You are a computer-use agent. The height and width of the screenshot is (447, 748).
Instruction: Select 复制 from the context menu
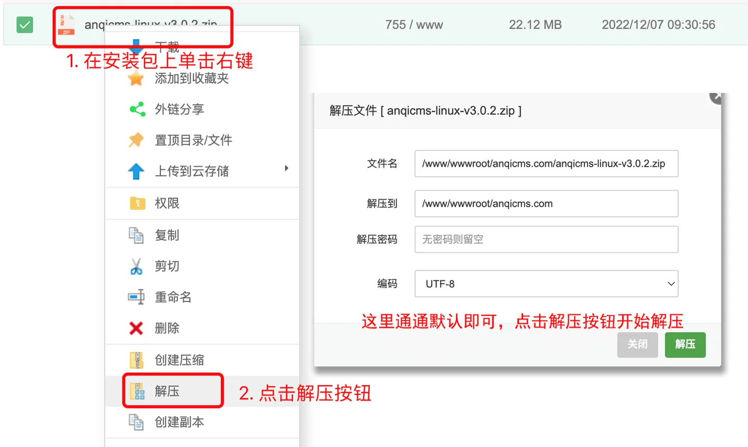[x=167, y=235]
